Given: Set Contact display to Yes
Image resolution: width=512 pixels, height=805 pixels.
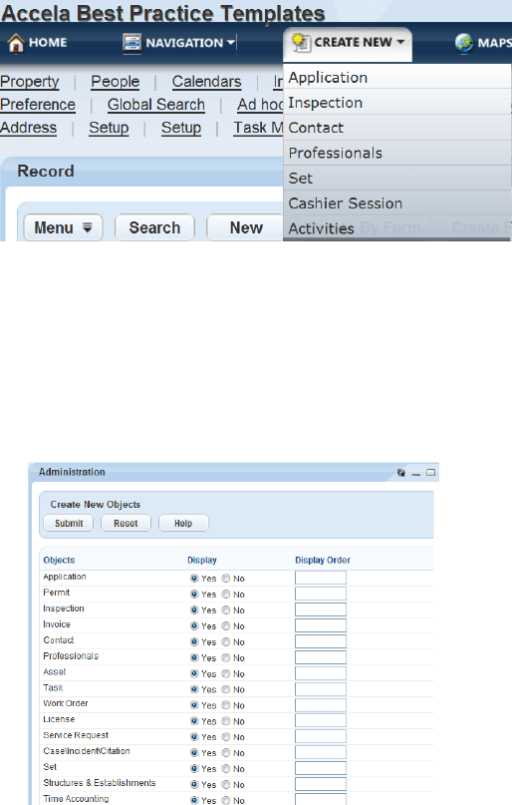Looking at the screenshot, I should click(194, 642).
